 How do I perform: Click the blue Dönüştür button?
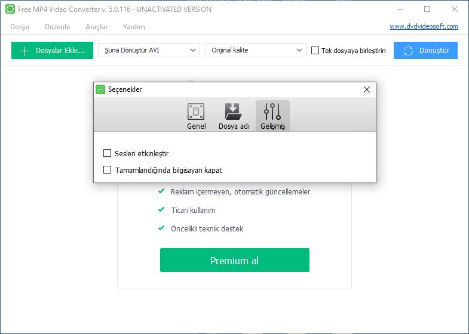(425, 51)
